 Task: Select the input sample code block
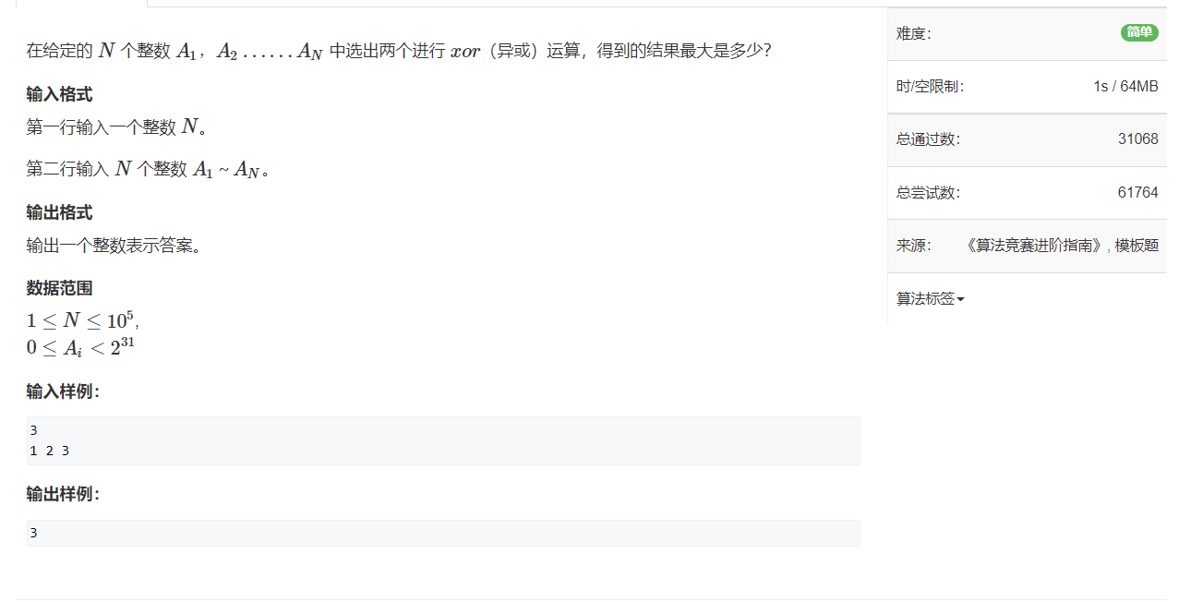443,440
